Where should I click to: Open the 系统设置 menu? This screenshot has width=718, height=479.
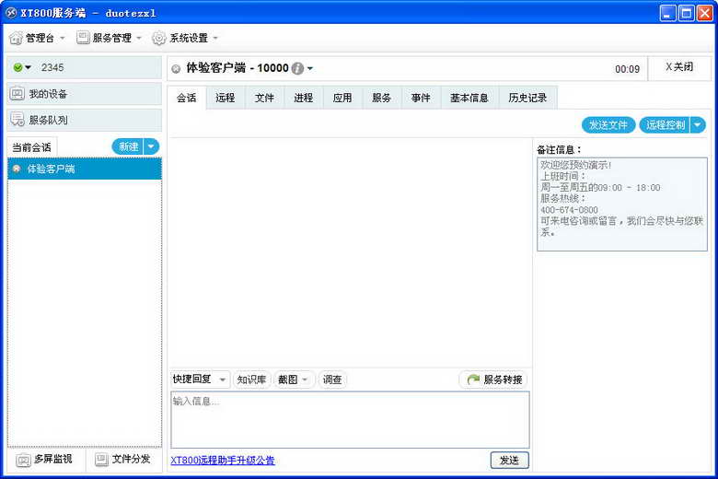point(185,38)
